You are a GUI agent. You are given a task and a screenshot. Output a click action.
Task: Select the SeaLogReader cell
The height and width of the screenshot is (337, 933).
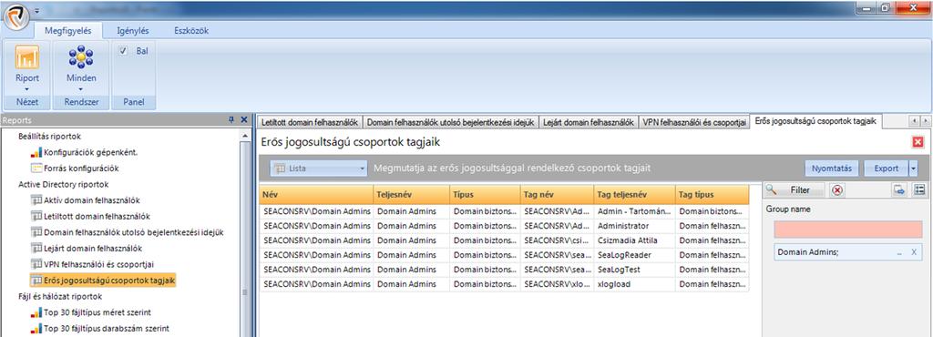coord(635,255)
